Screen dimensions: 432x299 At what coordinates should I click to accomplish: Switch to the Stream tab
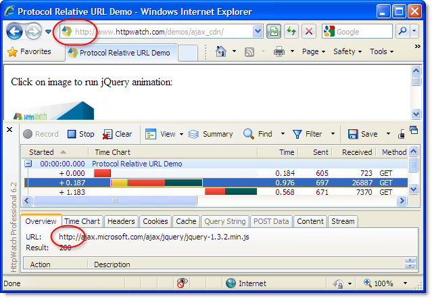pyautogui.click(x=343, y=221)
